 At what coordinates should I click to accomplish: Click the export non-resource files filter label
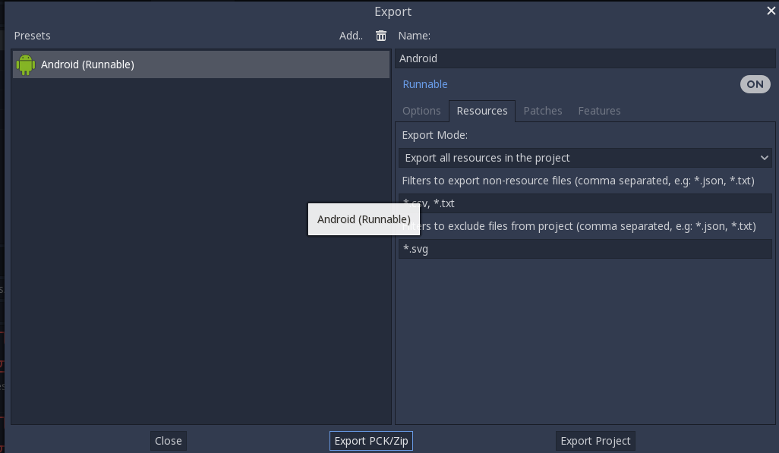point(579,181)
